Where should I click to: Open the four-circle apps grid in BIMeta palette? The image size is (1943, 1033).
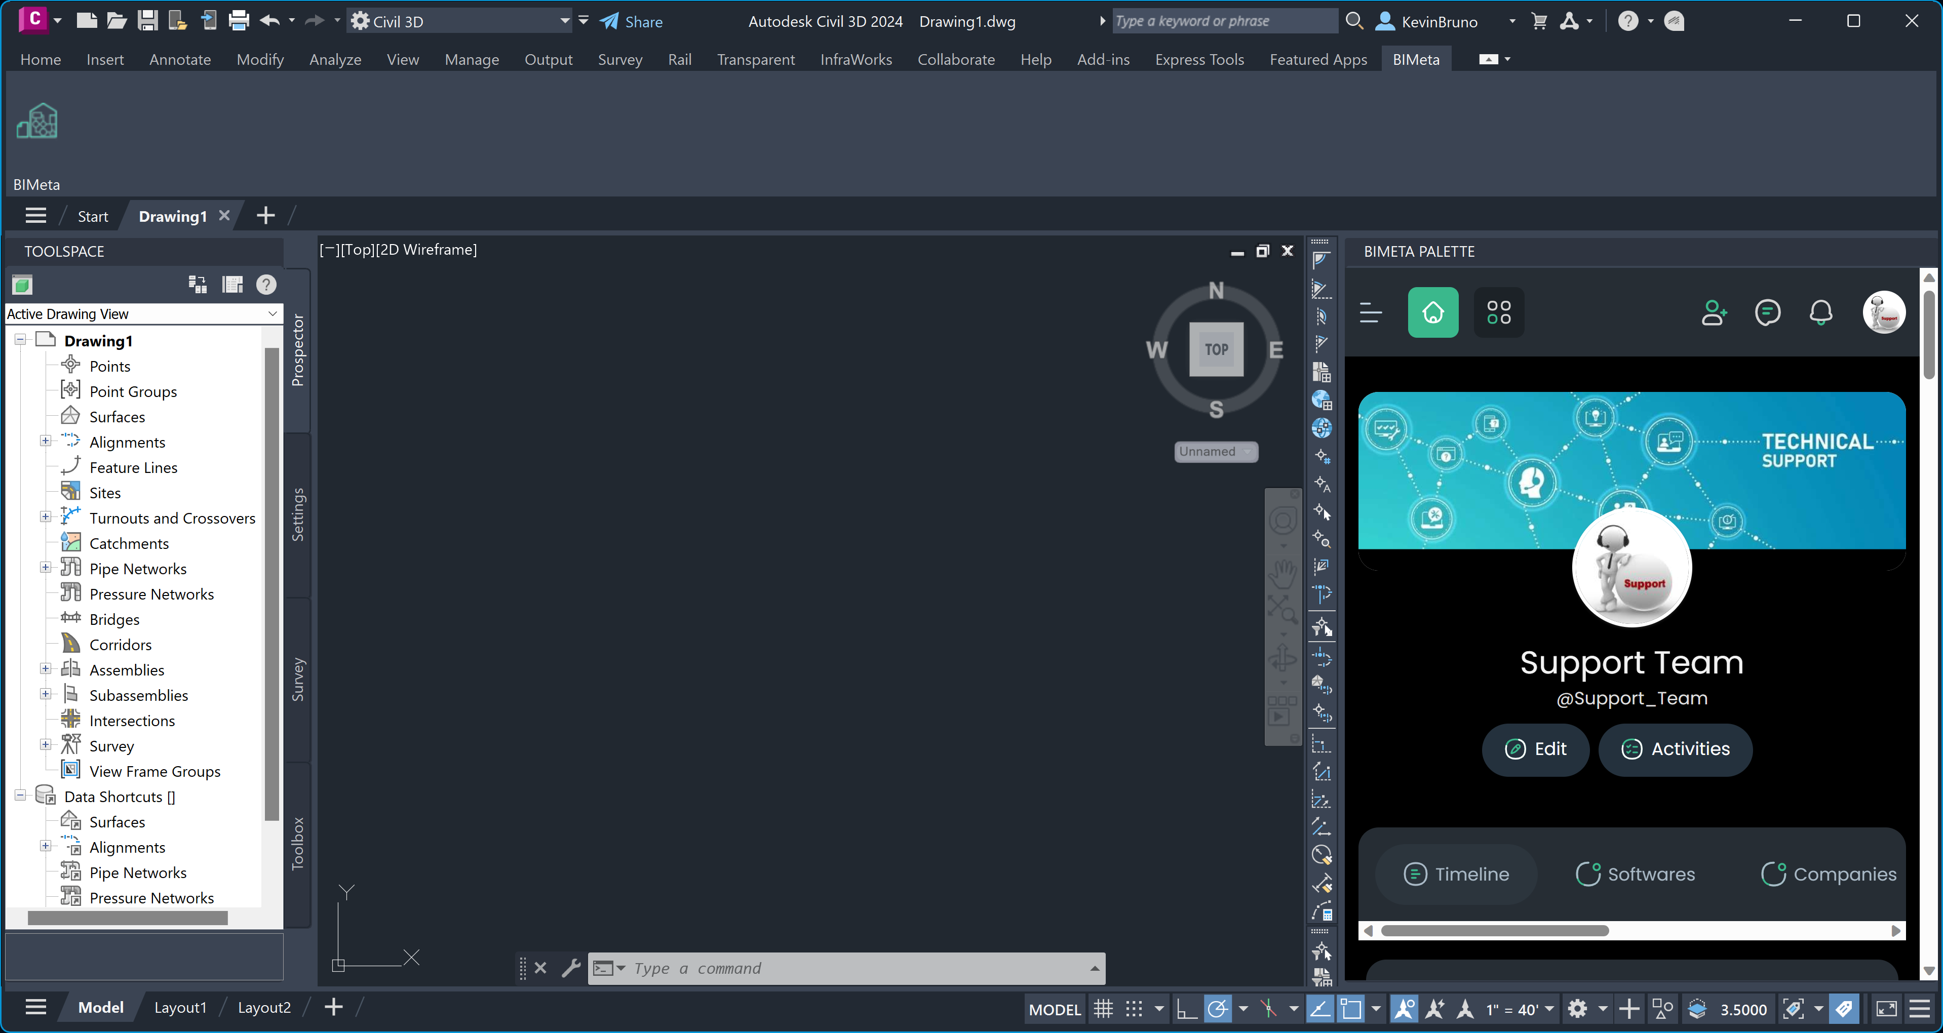coord(1499,312)
